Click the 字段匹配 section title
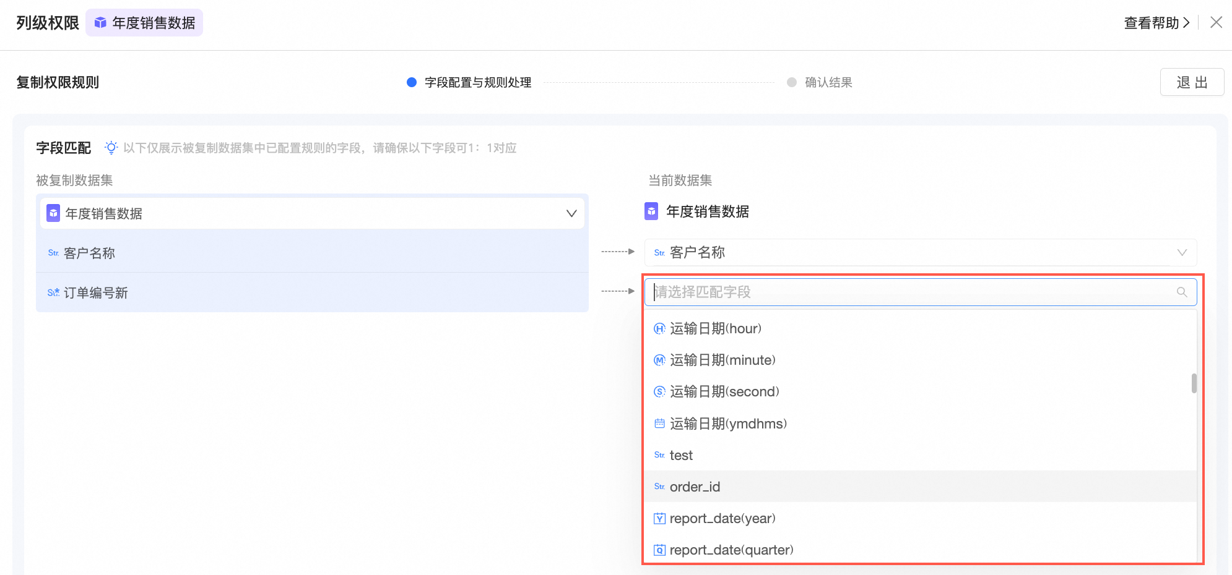 (63, 148)
